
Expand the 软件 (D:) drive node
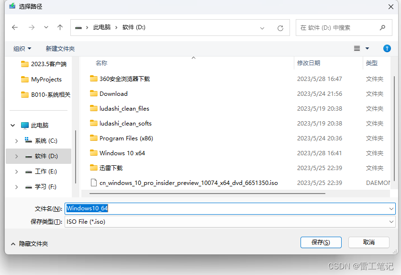(x=17, y=156)
